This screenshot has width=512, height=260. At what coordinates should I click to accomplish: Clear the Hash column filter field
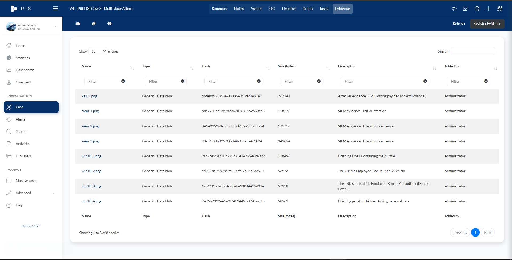[259, 81]
